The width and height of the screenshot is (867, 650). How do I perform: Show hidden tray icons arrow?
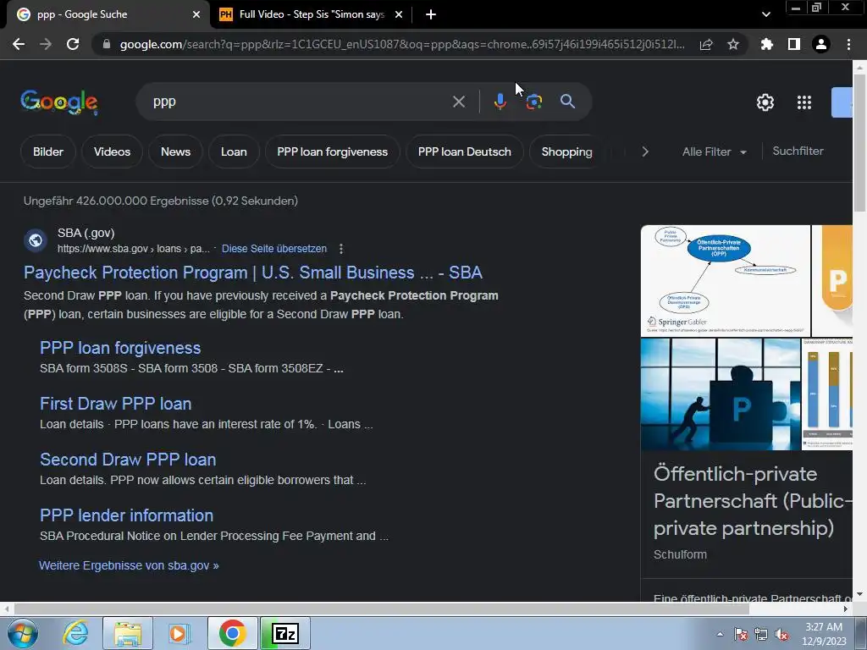pos(720,634)
